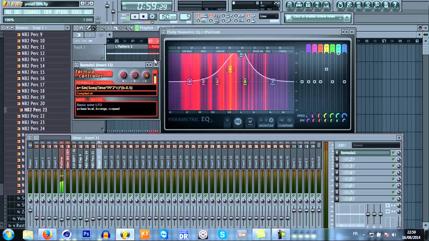Click the one-click recording microphone icon
This screenshot has height=241, width=429.
tap(377, 5)
